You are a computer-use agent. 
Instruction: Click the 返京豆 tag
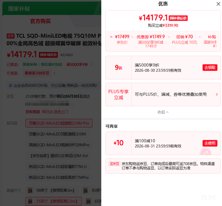pyautogui.click(x=114, y=164)
